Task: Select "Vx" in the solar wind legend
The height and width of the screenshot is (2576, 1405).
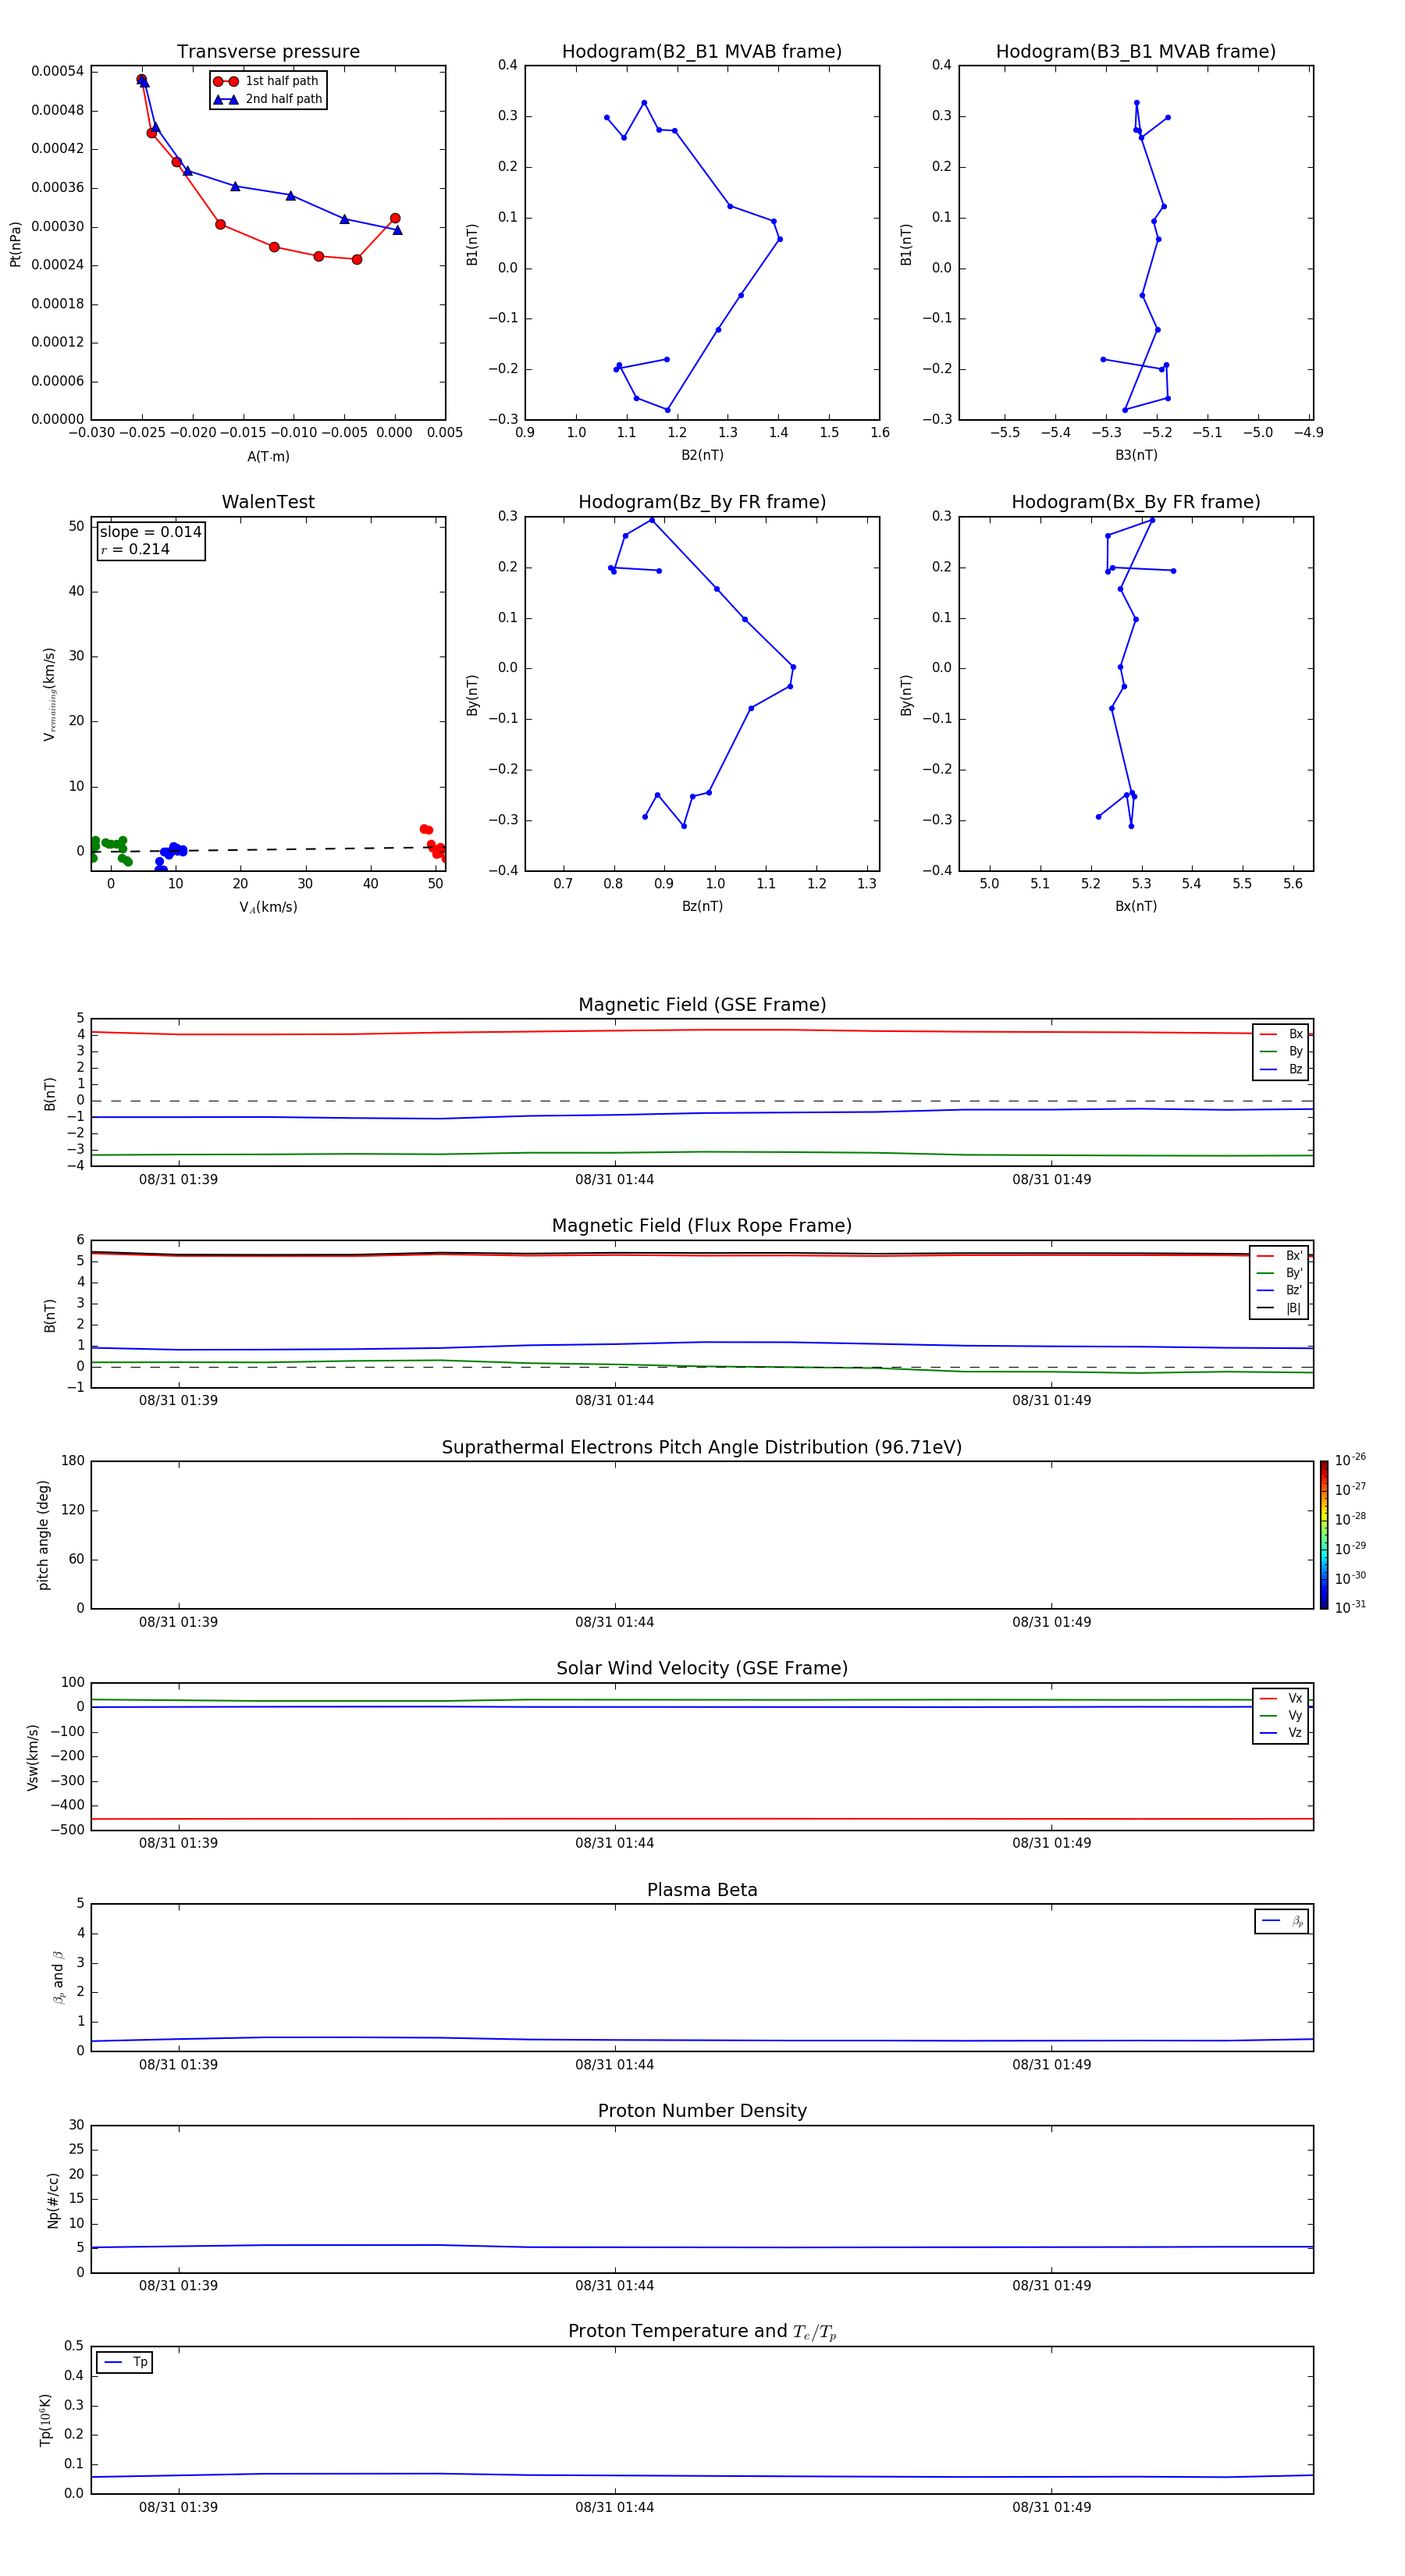Action: pyautogui.click(x=1281, y=1698)
